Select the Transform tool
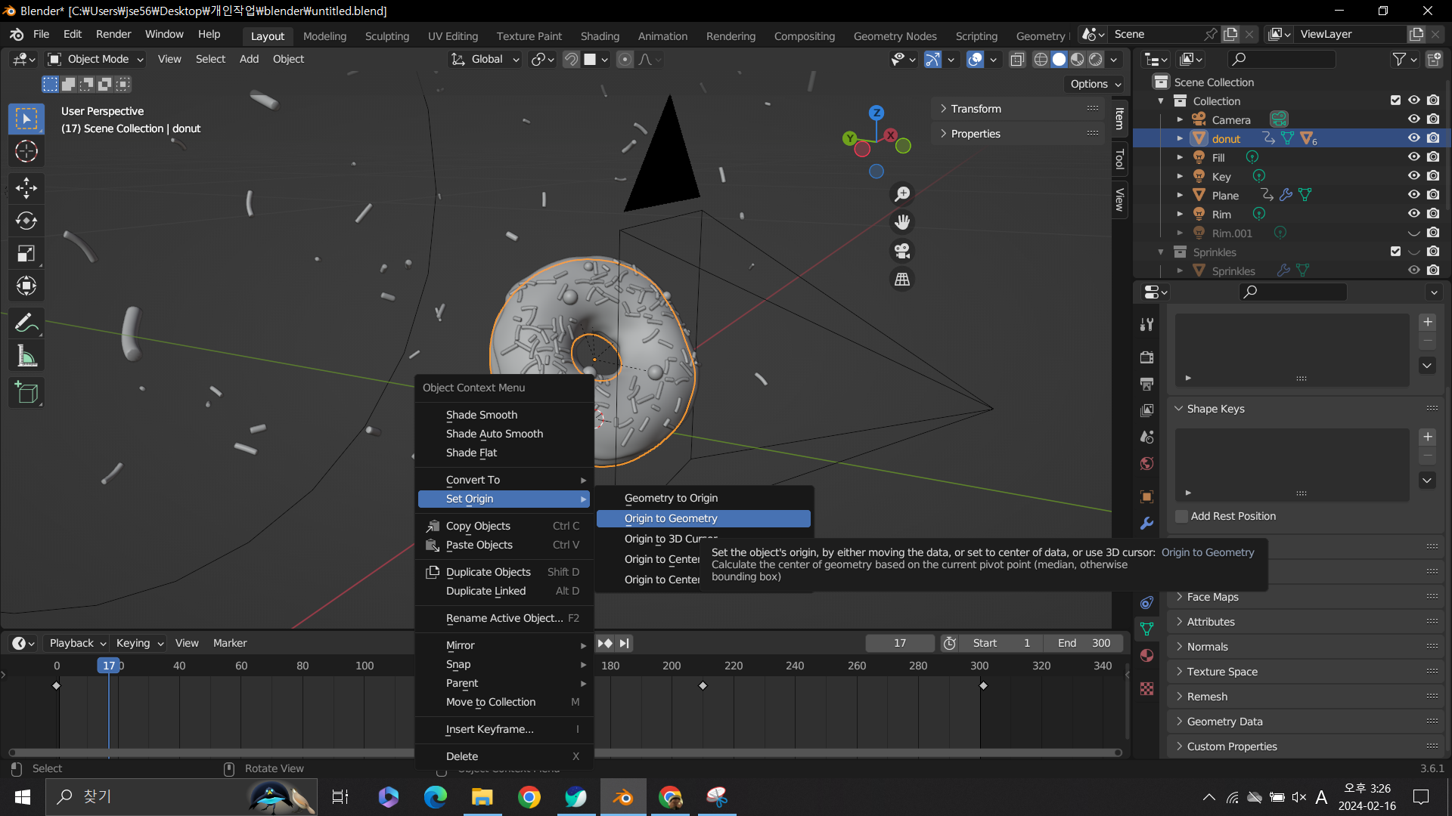 (x=26, y=286)
